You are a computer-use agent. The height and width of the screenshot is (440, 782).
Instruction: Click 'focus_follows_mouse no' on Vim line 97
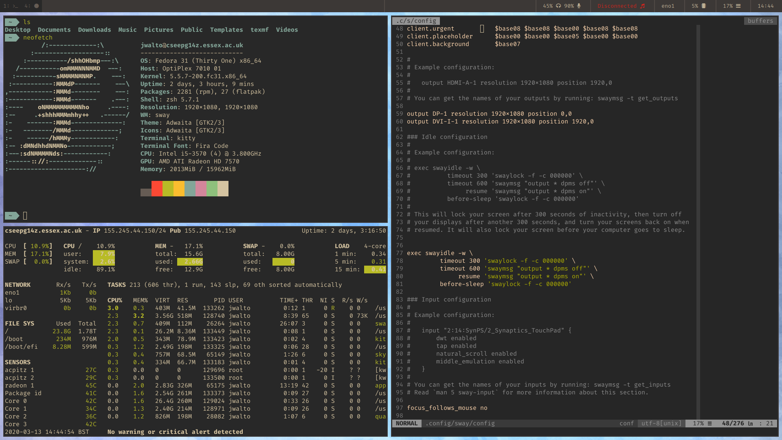(447, 408)
